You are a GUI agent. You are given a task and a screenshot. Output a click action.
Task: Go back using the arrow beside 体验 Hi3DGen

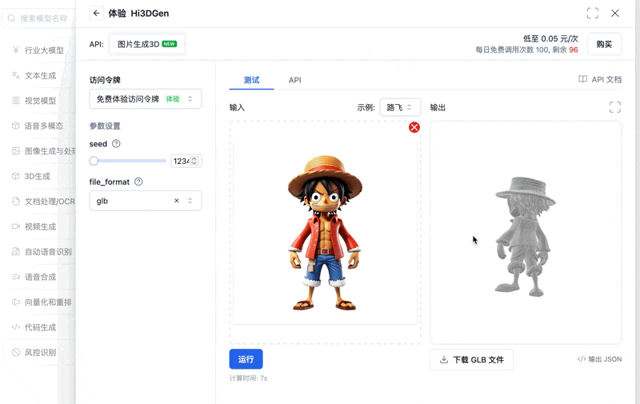coord(96,13)
